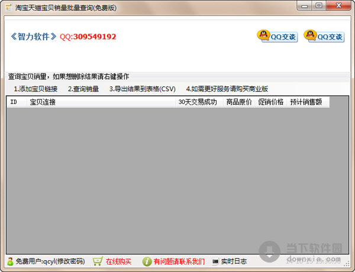Click the first QQ交谈 chat button
The height and width of the screenshot is (272, 355).
(277, 36)
